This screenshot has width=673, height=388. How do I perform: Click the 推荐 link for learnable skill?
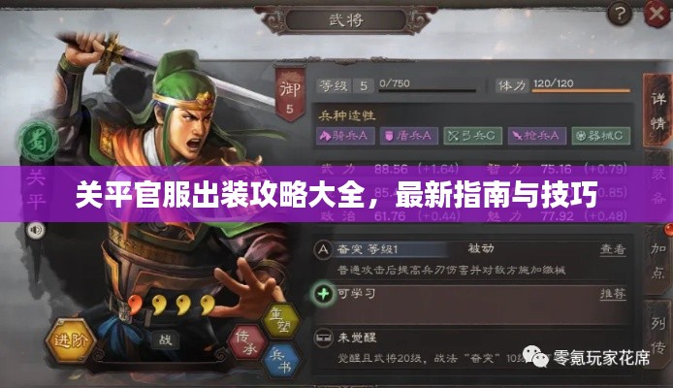pyautogui.click(x=613, y=294)
